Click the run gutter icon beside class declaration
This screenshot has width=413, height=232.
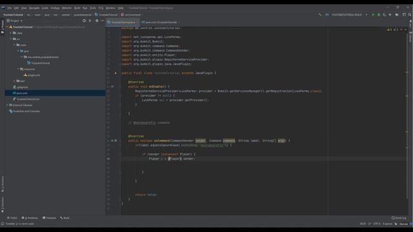[116, 73]
